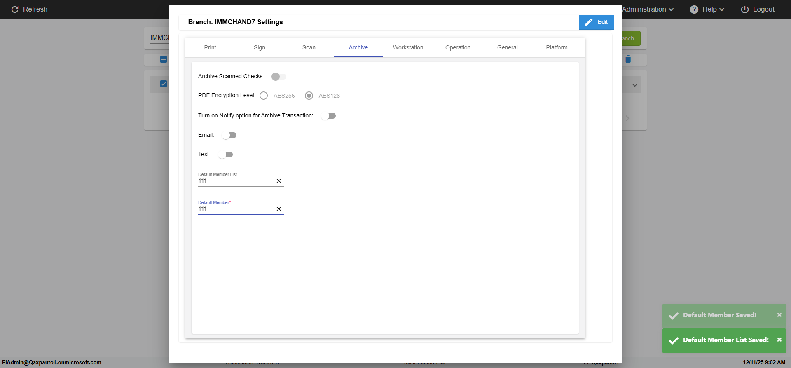Switch to the Platform tab
The height and width of the screenshot is (368, 791).
(x=557, y=47)
